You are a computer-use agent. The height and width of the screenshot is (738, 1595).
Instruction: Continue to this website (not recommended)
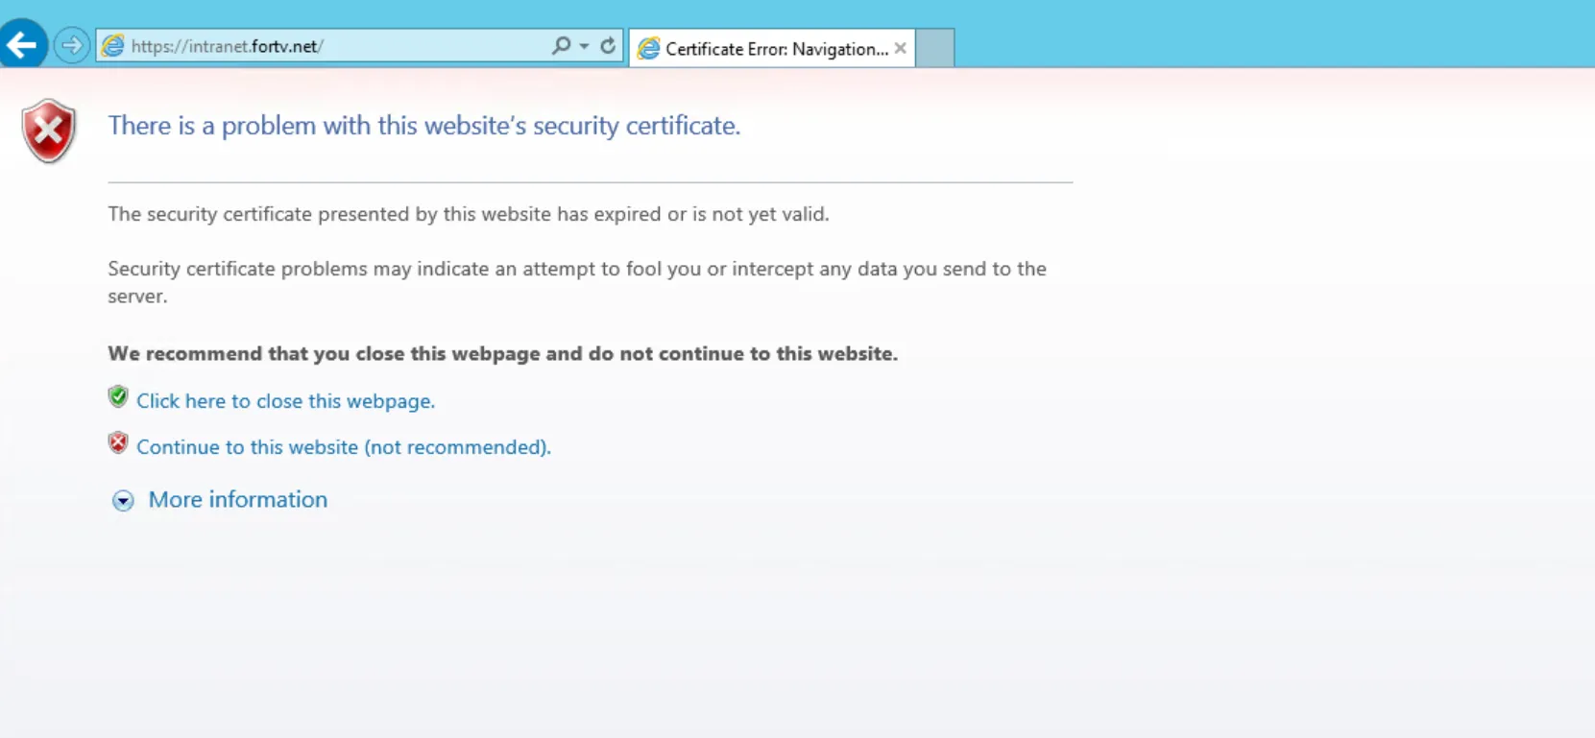344,447
